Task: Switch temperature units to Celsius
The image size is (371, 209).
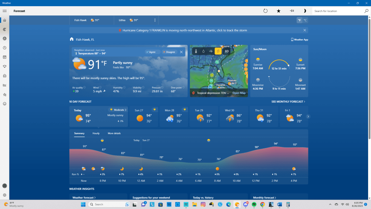Action: [x=305, y=20]
